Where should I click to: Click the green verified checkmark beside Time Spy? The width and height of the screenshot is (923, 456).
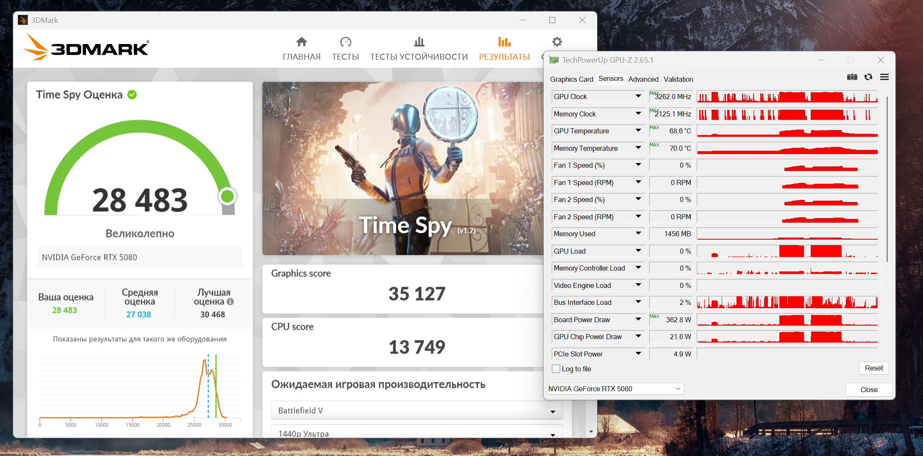click(132, 94)
